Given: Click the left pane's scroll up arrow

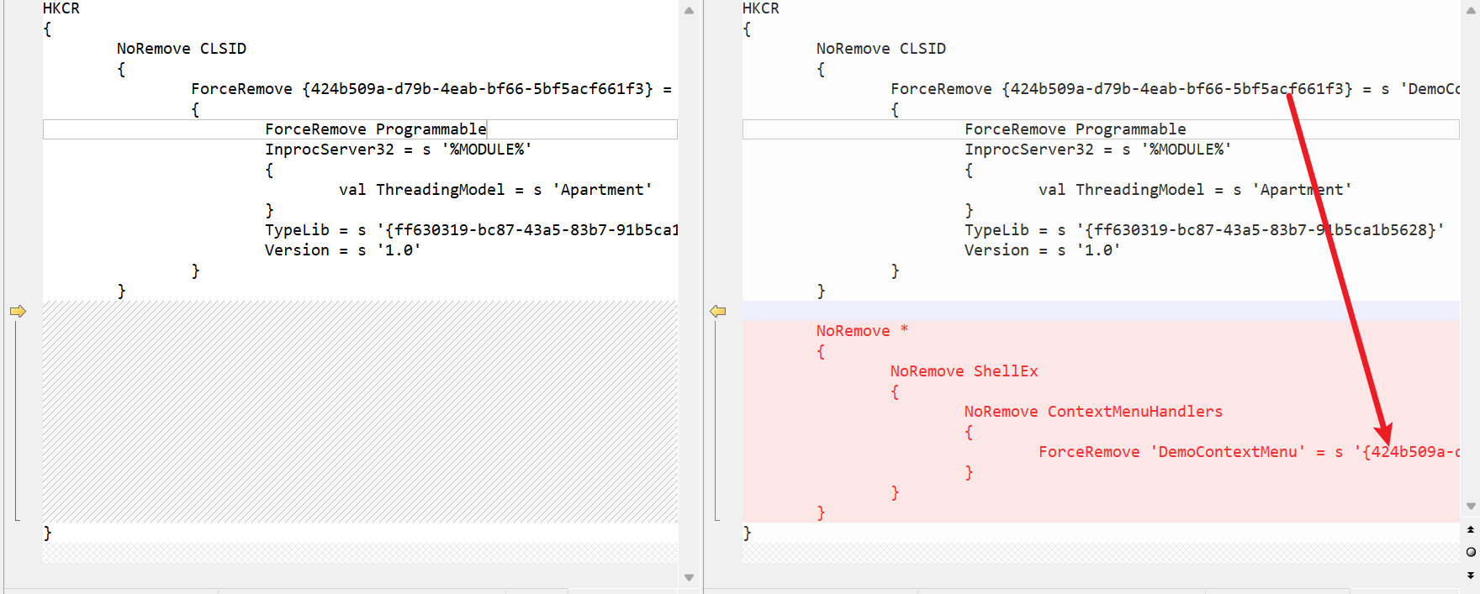Looking at the screenshot, I should (689, 11).
